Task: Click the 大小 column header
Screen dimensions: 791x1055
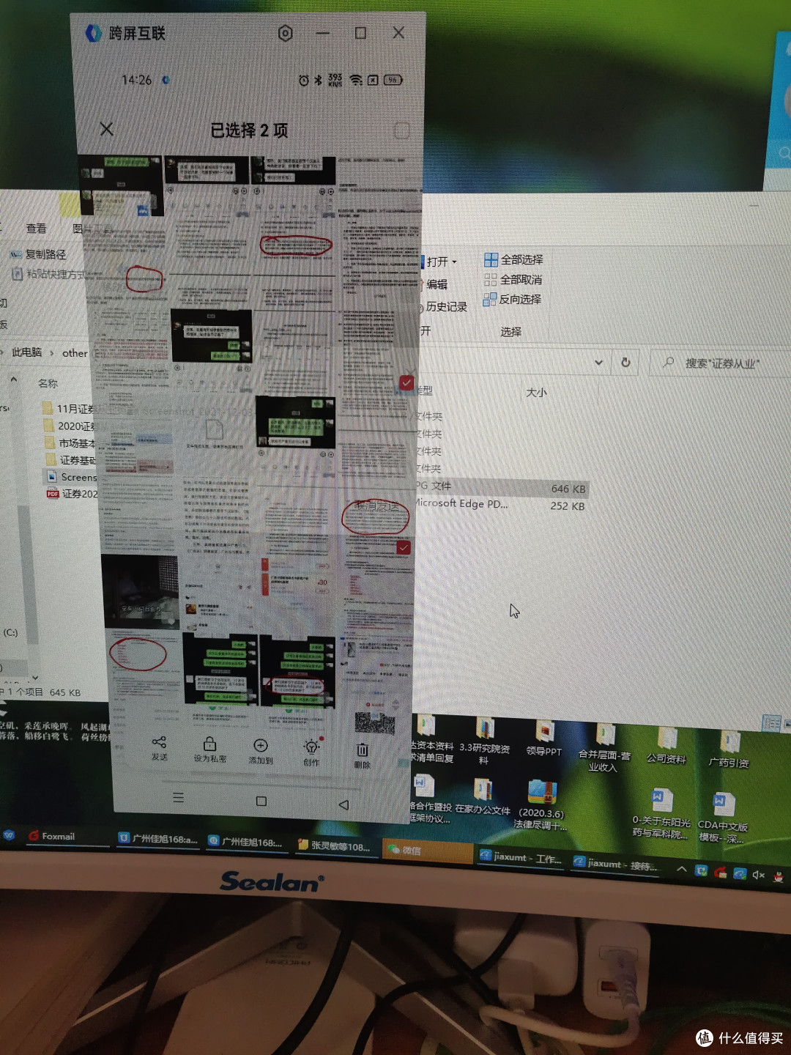Action: tap(536, 393)
